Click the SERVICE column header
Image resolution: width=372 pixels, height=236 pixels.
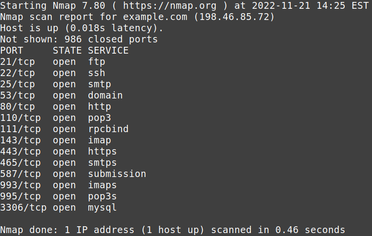pyautogui.click(x=108, y=50)
